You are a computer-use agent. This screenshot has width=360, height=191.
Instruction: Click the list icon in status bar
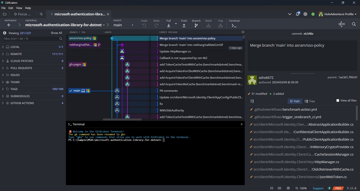272,188
